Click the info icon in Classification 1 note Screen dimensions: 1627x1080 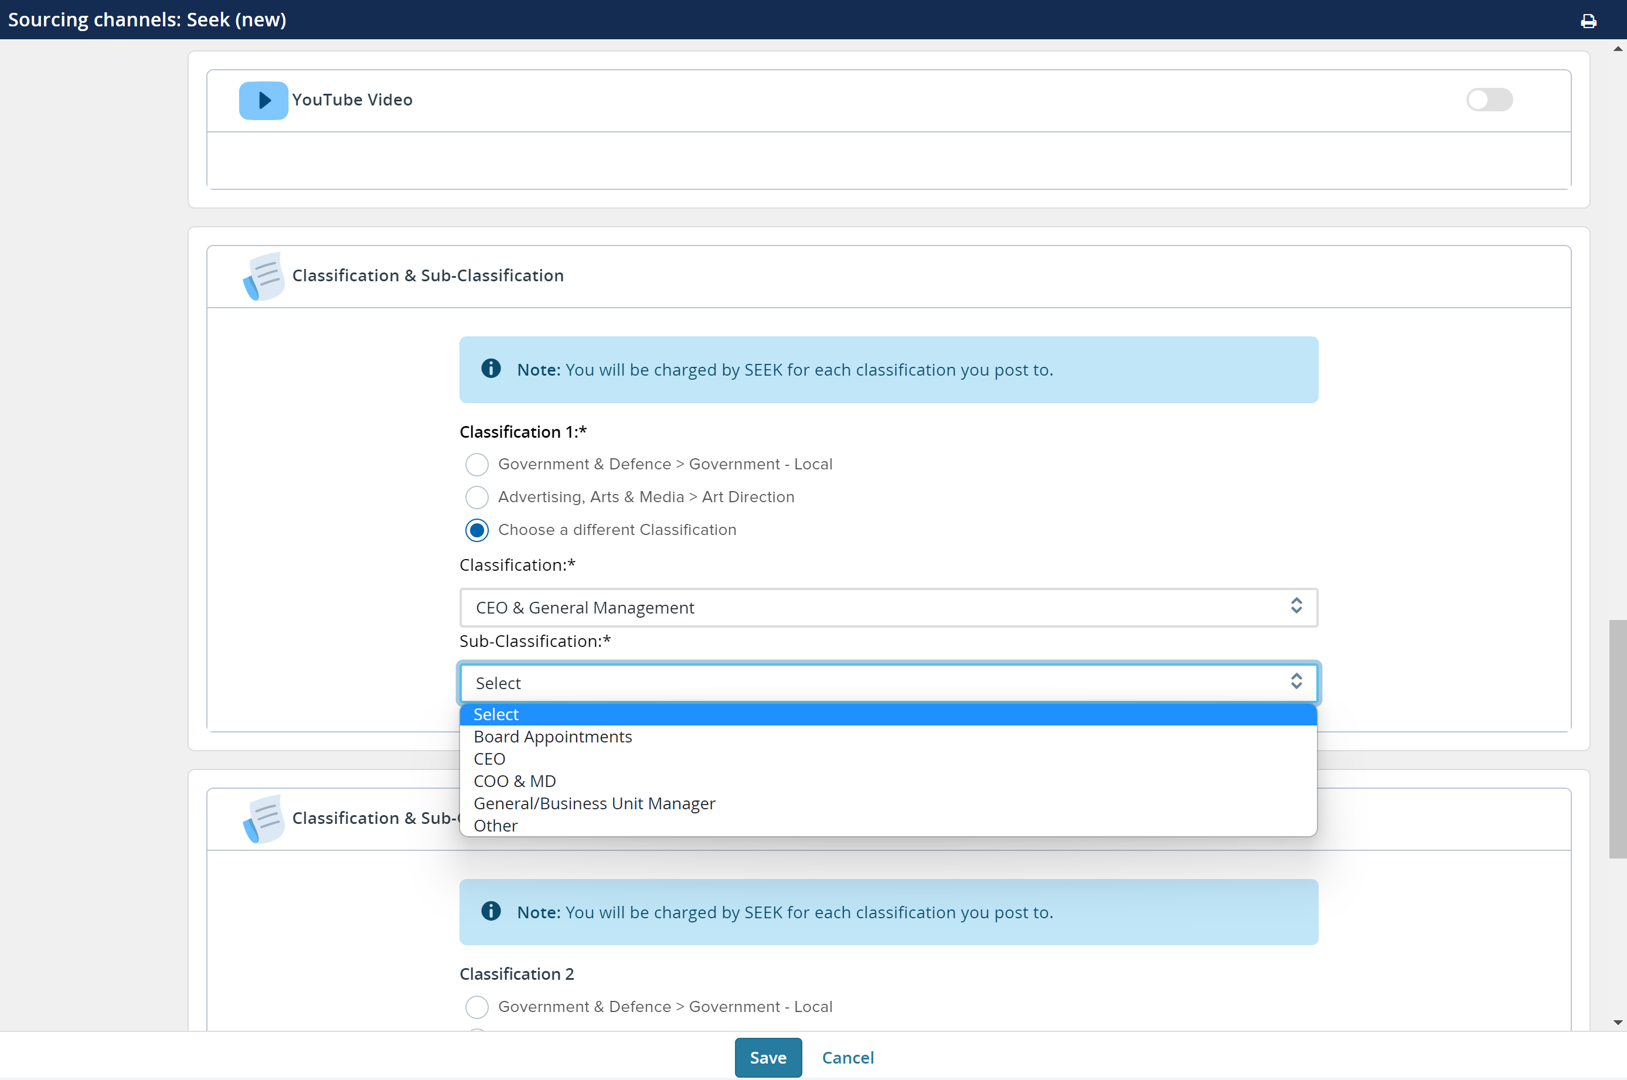[491, 369]
